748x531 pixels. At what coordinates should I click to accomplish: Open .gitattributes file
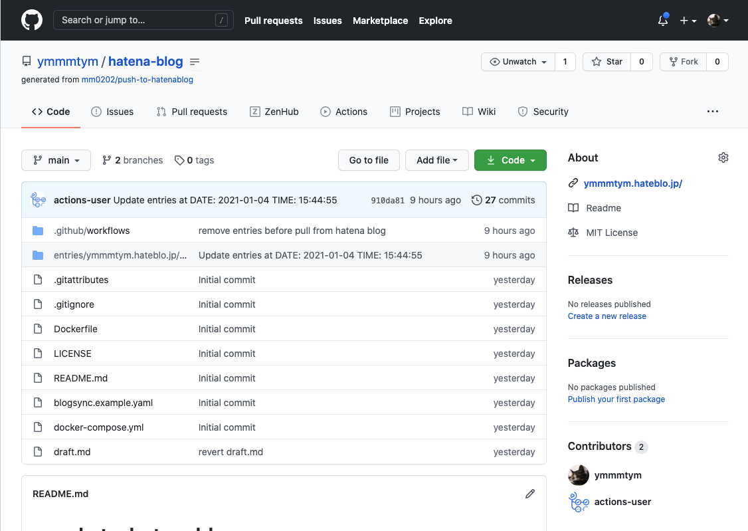tap(81, 280)
